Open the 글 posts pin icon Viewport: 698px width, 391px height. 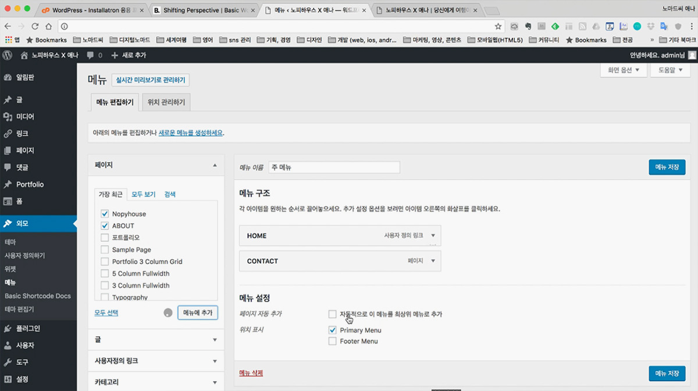(8, 100)
